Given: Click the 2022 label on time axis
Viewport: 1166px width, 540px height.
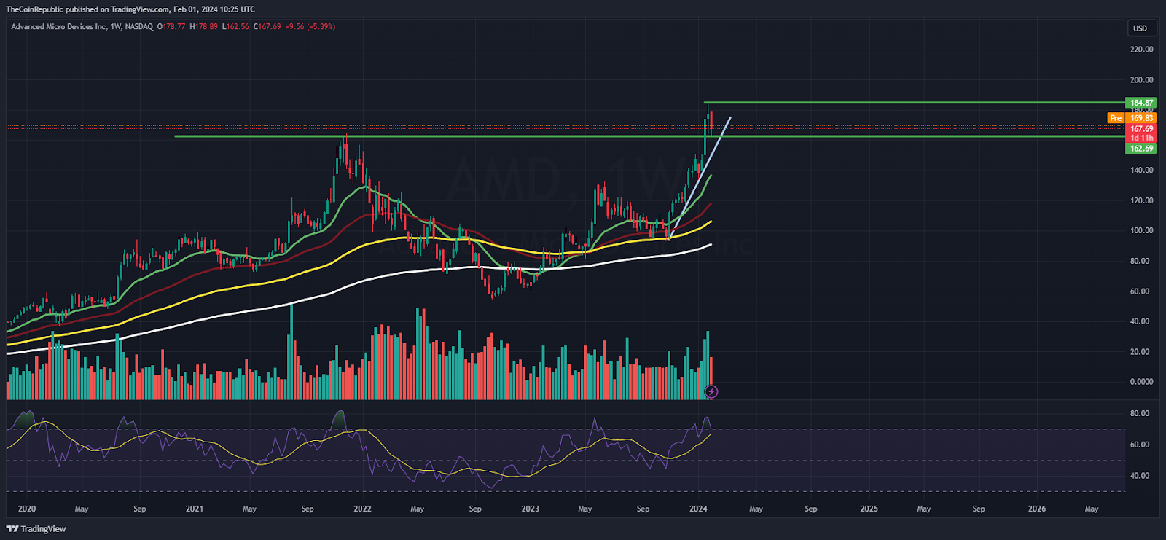Looking at the screenshot, I should point(362,509).
